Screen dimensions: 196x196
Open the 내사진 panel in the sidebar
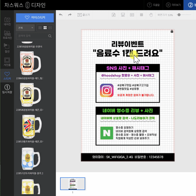pyautogui.click(x=7, y=21)
